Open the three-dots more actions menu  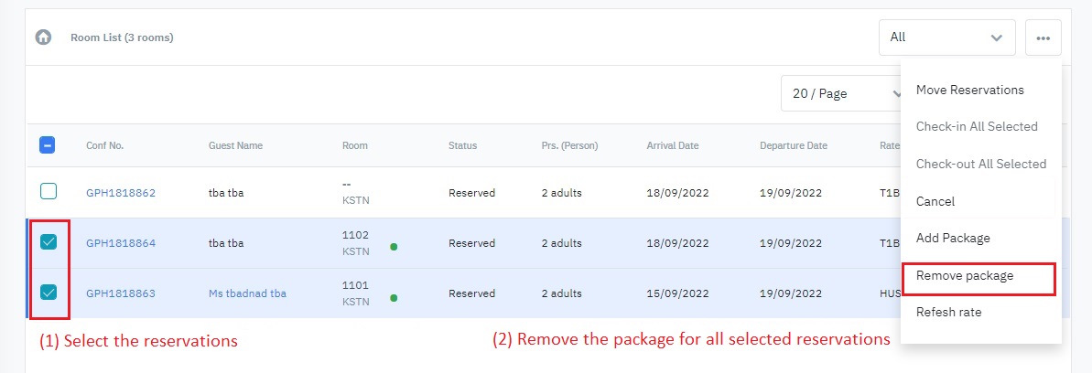pos(1043,38)
